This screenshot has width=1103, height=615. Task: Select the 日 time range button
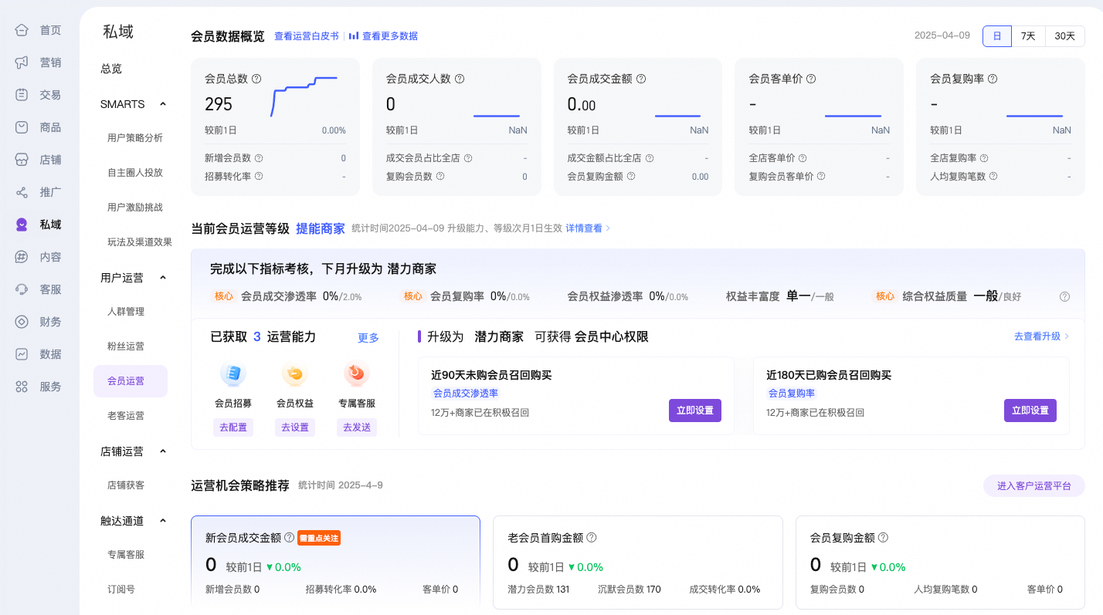pyautogui.click(x=997, y=36)
